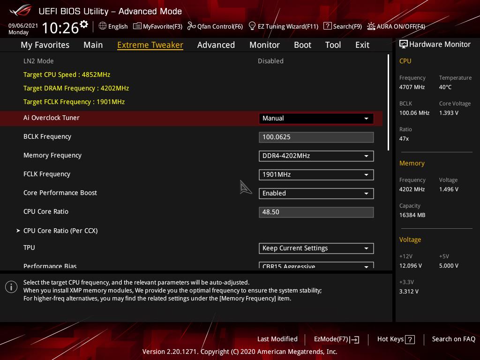This screenshot has width=480, height=360.
Task: Click the 47x ratio value
Action: pyautogui.click(x=404, y=138)
